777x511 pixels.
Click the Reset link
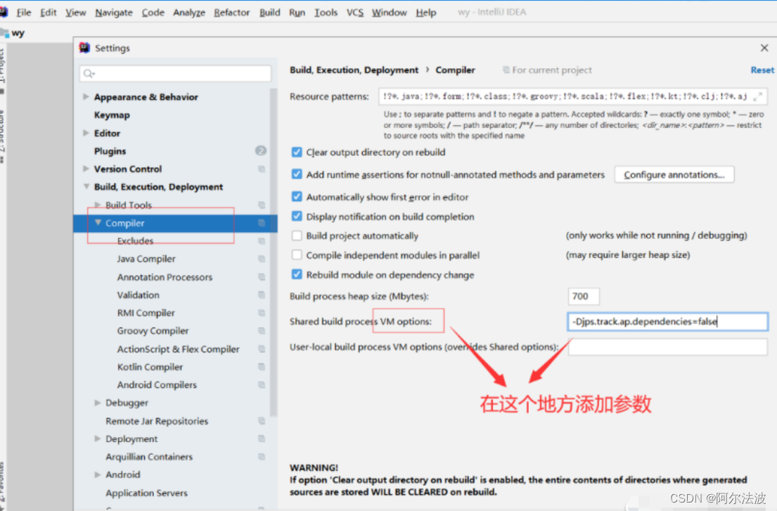[x=762, y=70]
